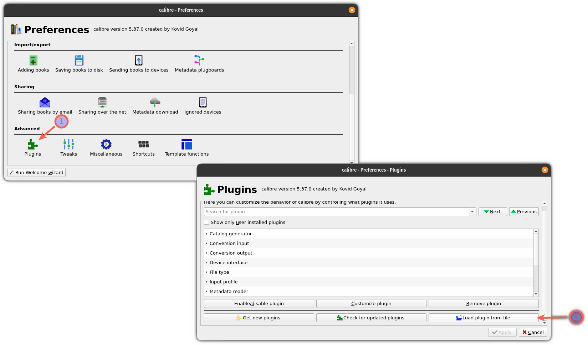
Task: Open Sharing over the net settings
Action: point(102,106)
